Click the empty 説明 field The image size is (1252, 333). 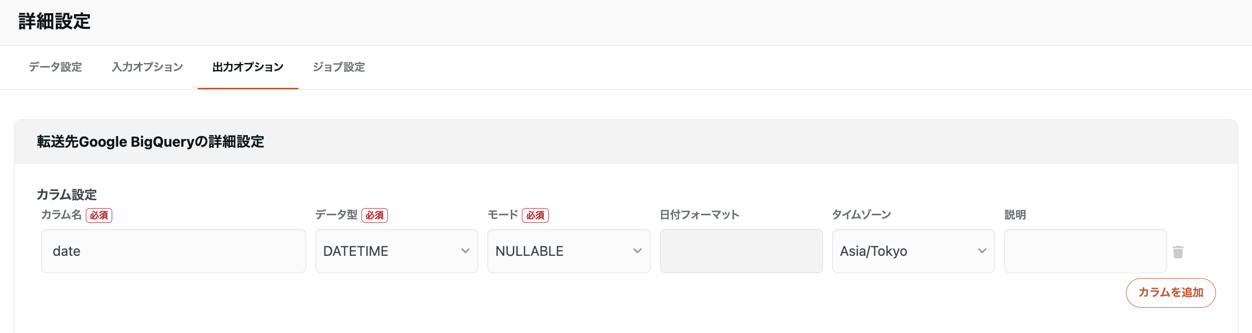[x=1085, y=251]
